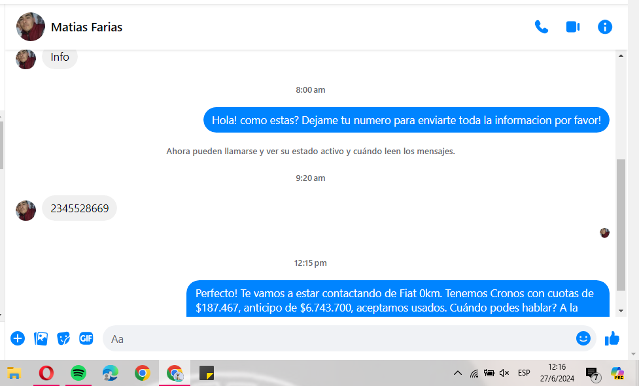The image size is (639, 386).
Task: Choose a sticker from the sticker icon
Action: 63,338
